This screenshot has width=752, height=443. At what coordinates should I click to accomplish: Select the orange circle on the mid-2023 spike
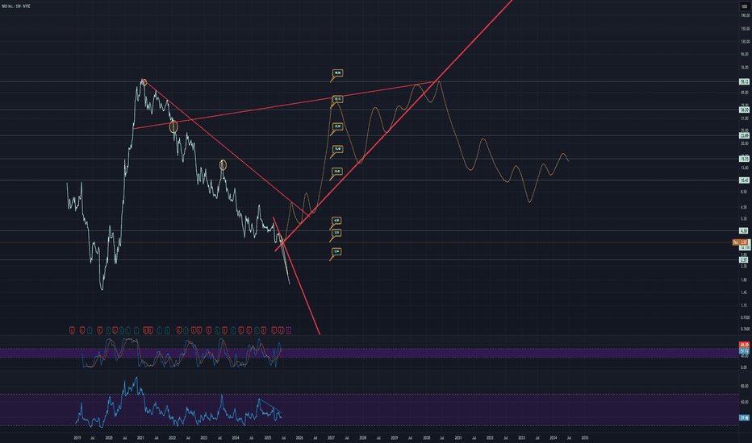pyautogui.click(x=223, y=165)
